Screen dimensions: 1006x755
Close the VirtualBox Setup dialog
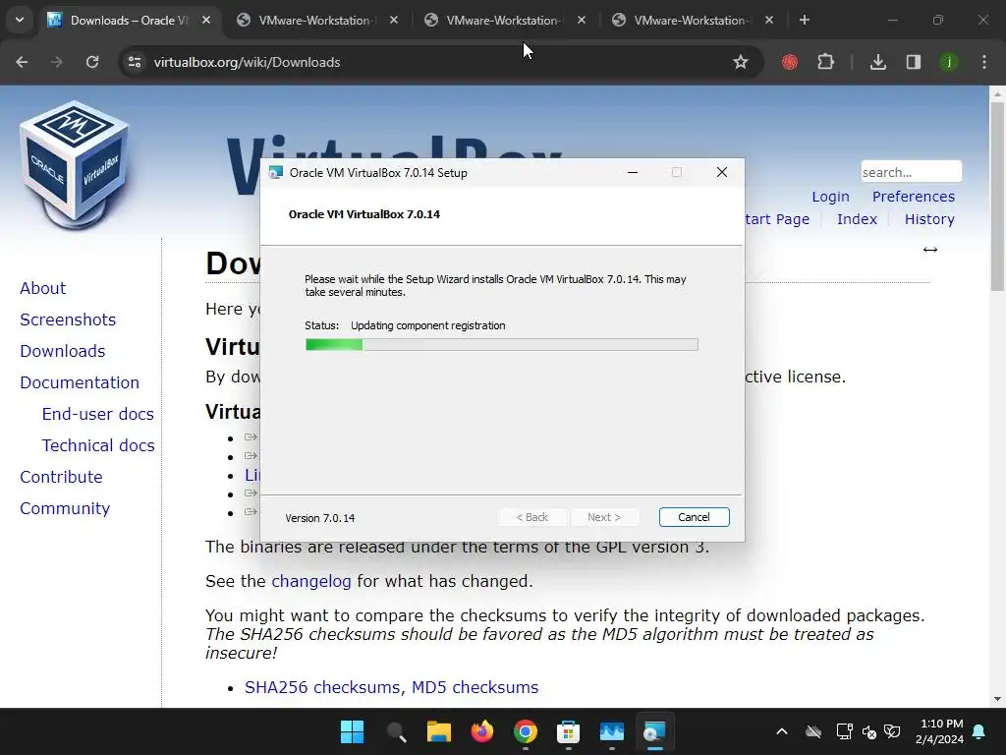(722, 172)
